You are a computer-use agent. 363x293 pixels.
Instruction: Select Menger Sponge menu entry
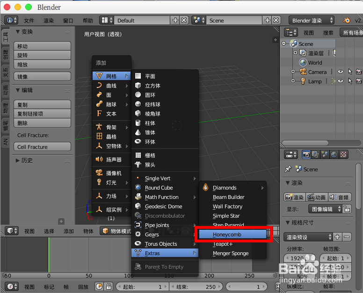232,253
